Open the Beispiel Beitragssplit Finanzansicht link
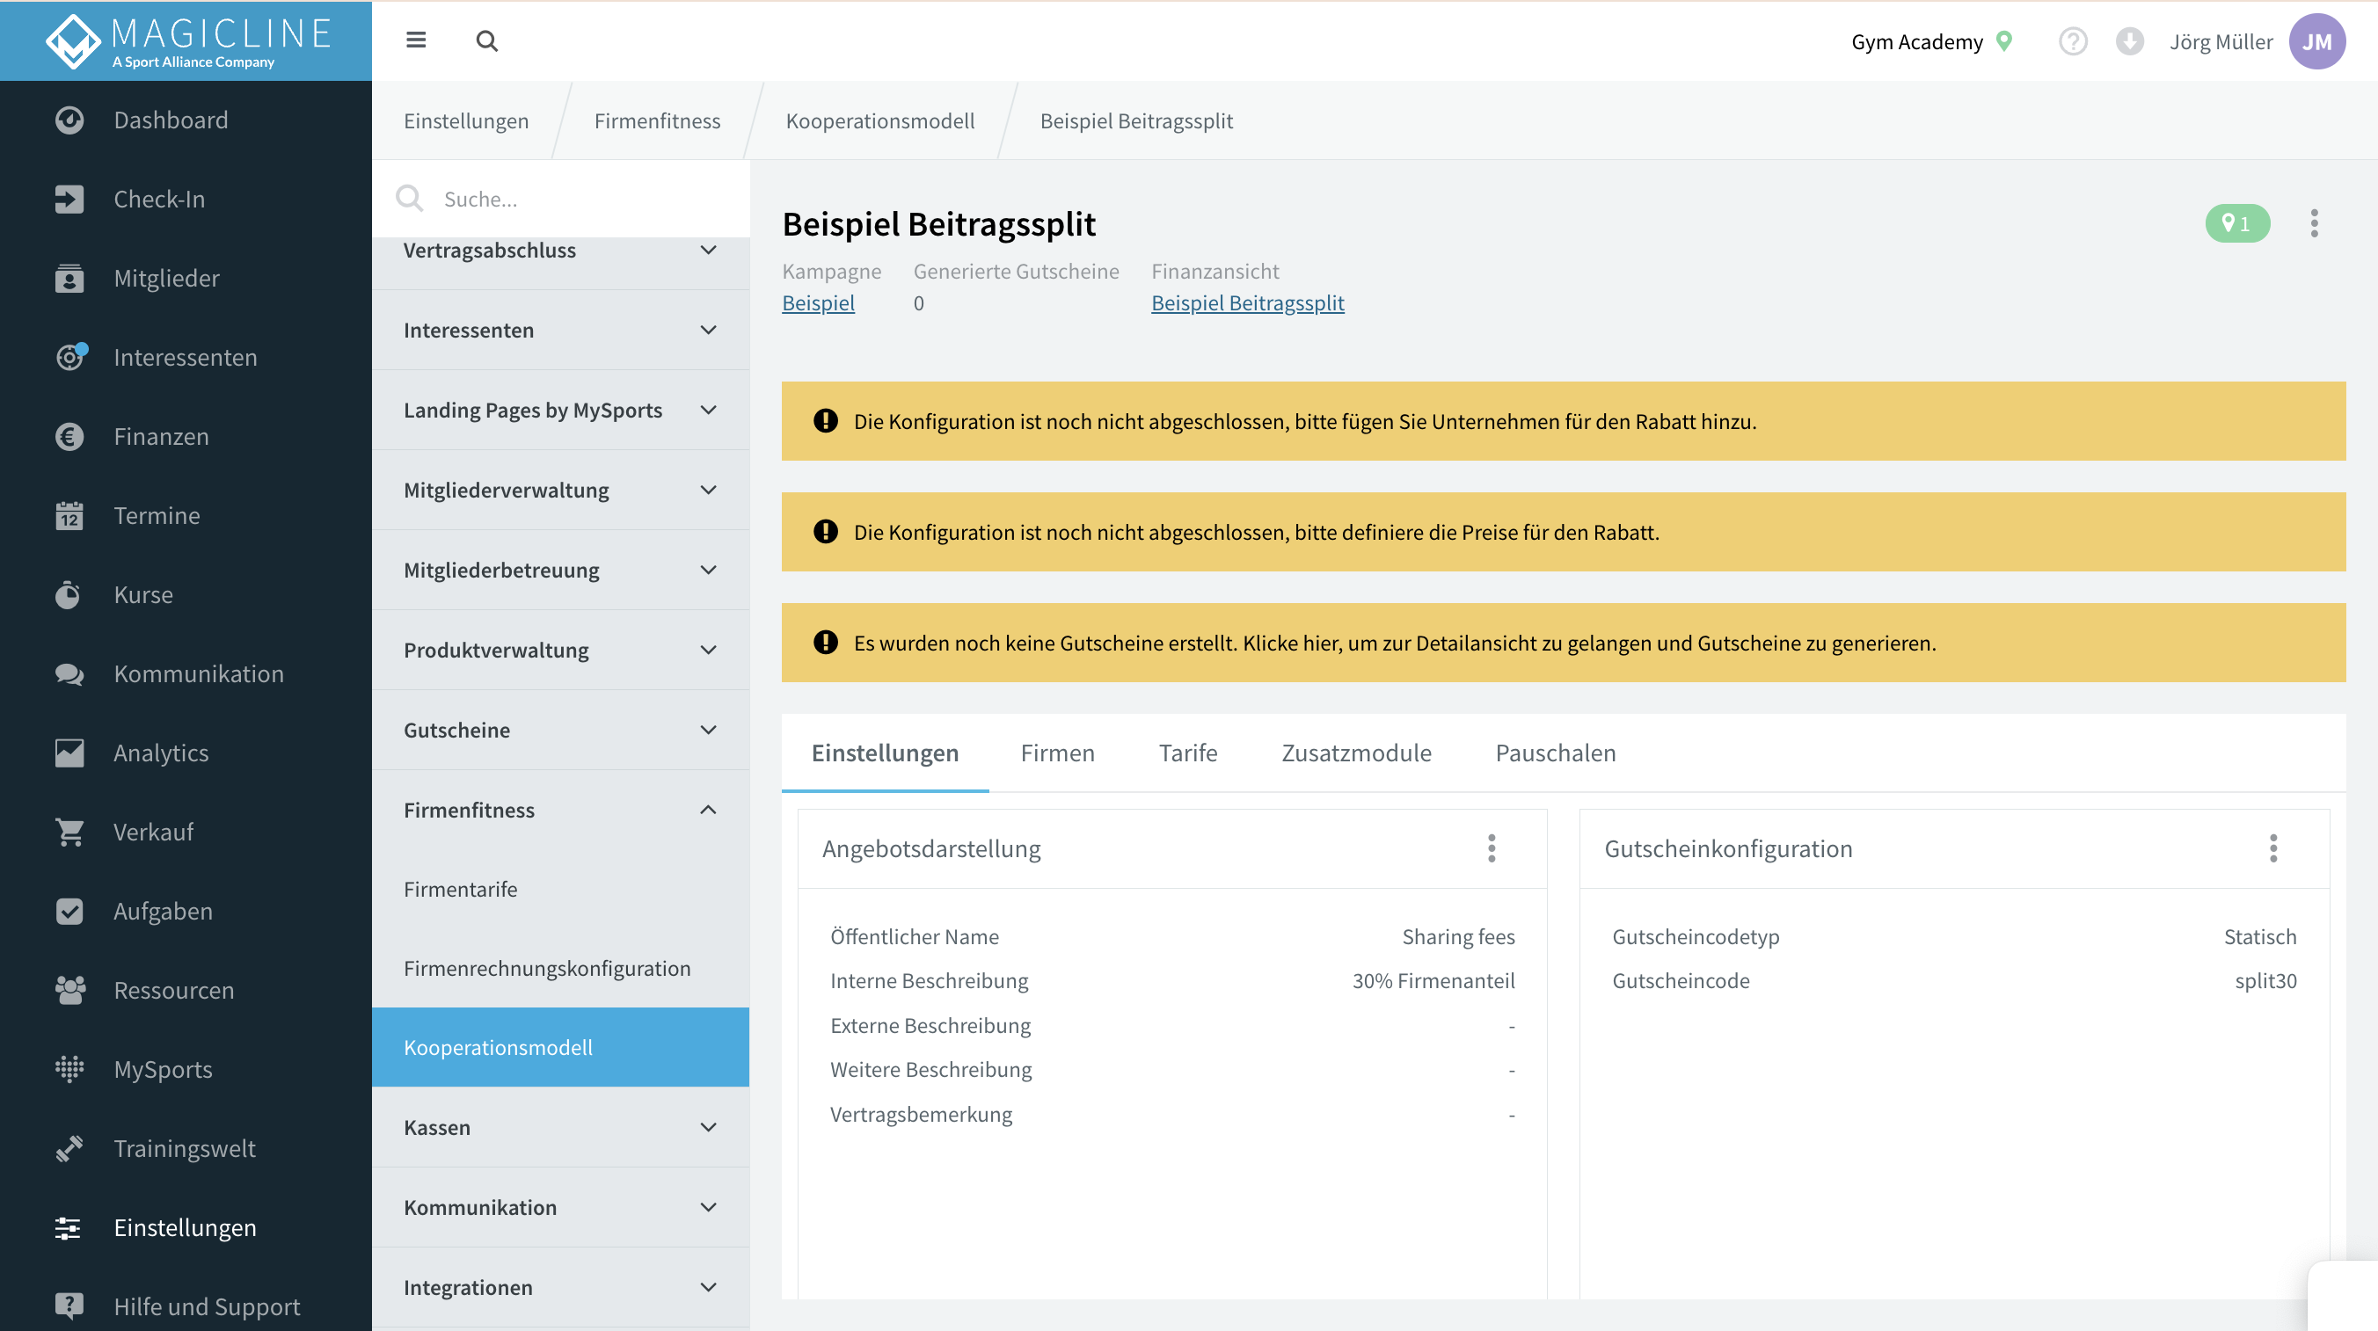2378x1331 pixels. coord(1247,302)
